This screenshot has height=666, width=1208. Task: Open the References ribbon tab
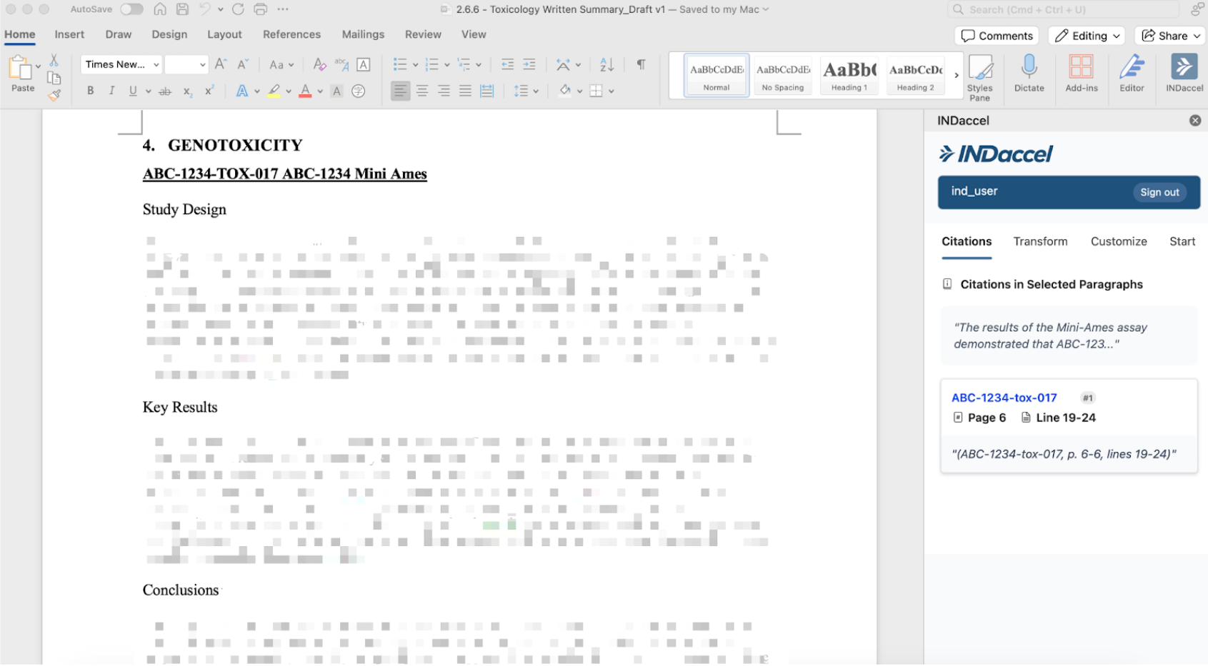tap(291, 34)
